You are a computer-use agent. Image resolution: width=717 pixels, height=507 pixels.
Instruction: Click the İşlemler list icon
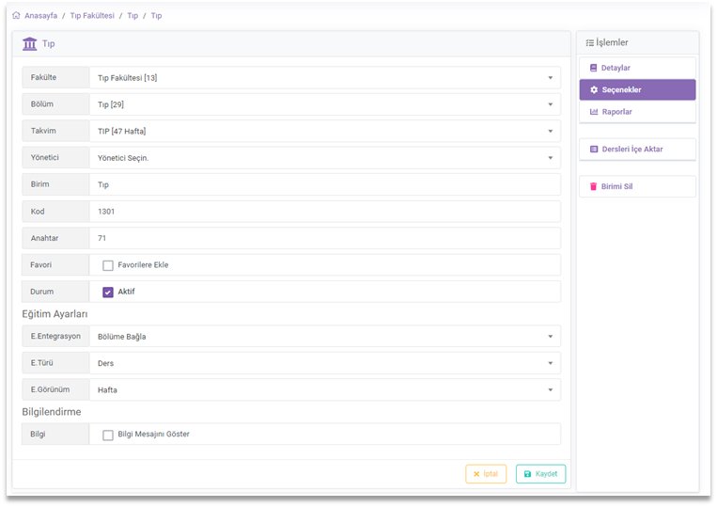coord(589,42)
